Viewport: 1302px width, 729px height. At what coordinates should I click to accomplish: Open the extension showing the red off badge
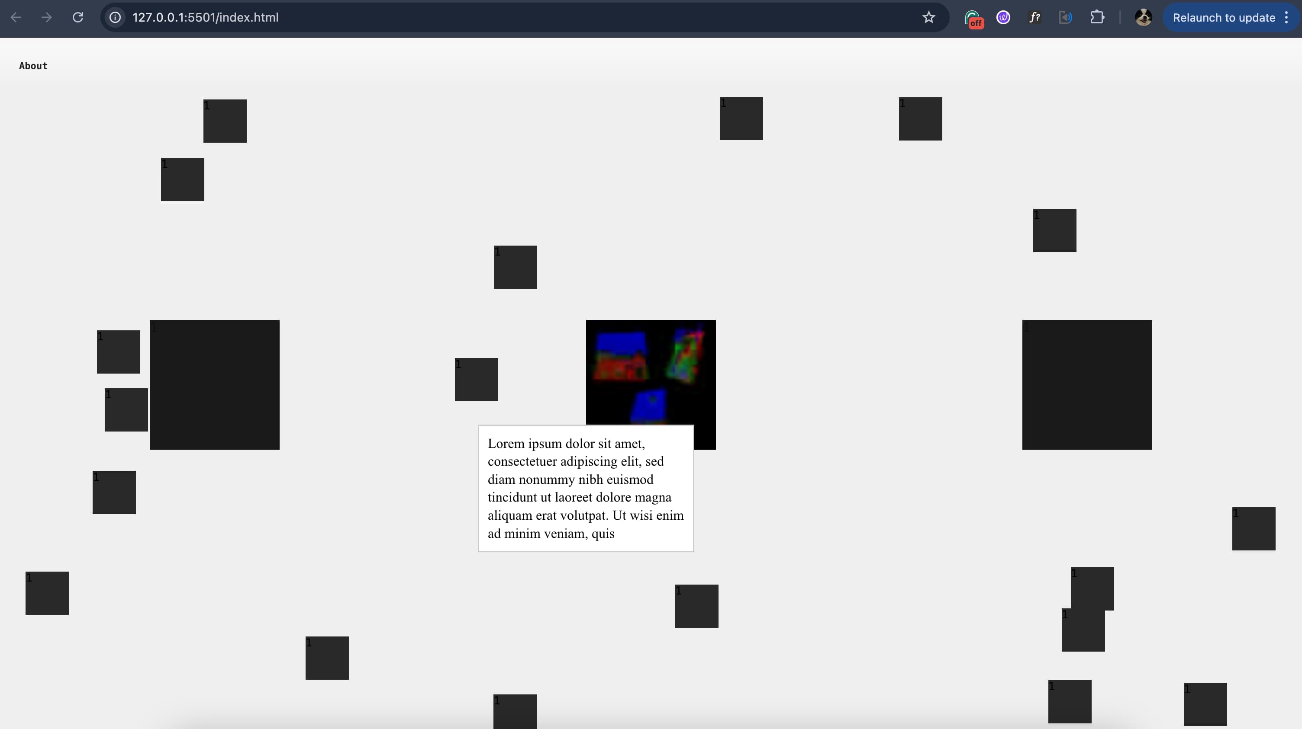click(973, 19)
